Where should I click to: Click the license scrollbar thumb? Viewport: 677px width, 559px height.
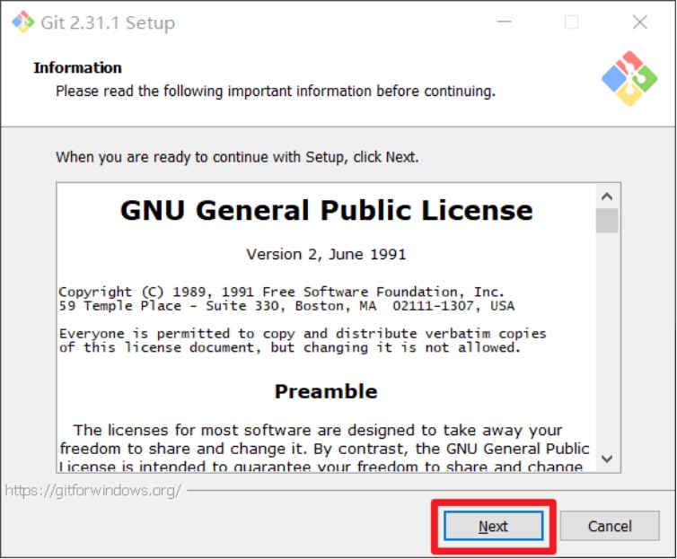click(x=607, y=221)
